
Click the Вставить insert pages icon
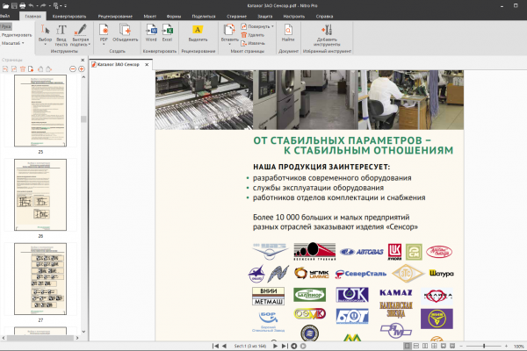[x=229, y=32]
